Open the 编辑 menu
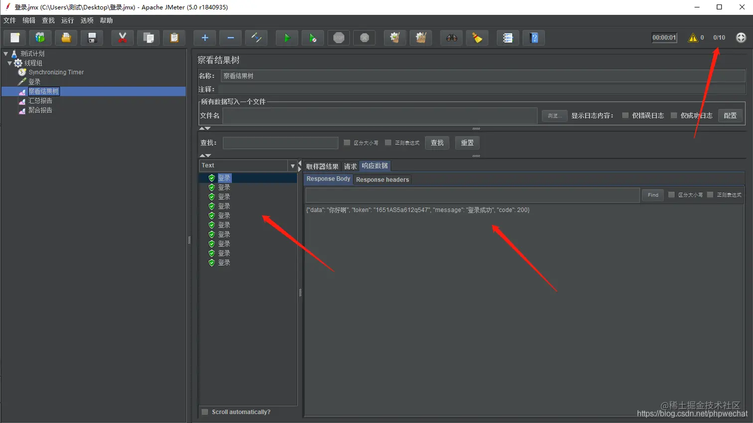The height and width of the screenshot is (423, 753). point(29,20)
